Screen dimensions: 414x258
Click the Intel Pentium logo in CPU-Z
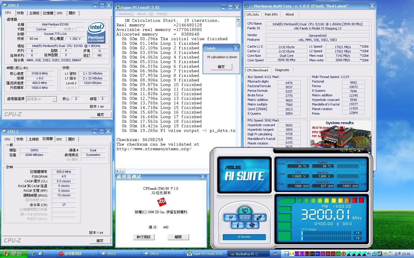tap(96, 32)
